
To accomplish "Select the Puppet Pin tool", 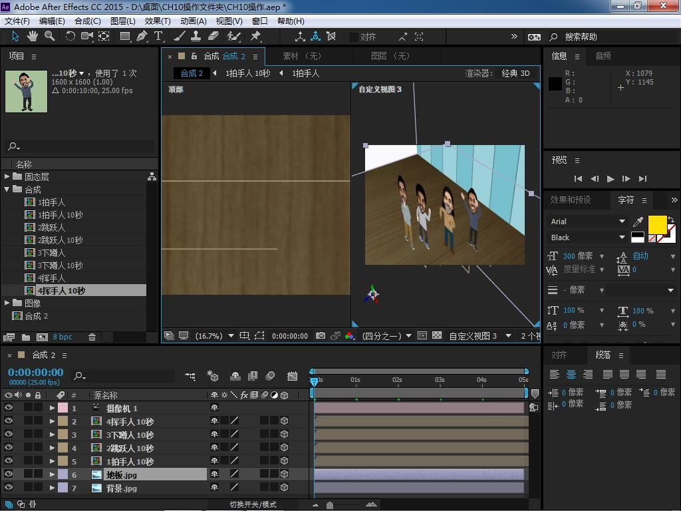I will tap(255, 37).
